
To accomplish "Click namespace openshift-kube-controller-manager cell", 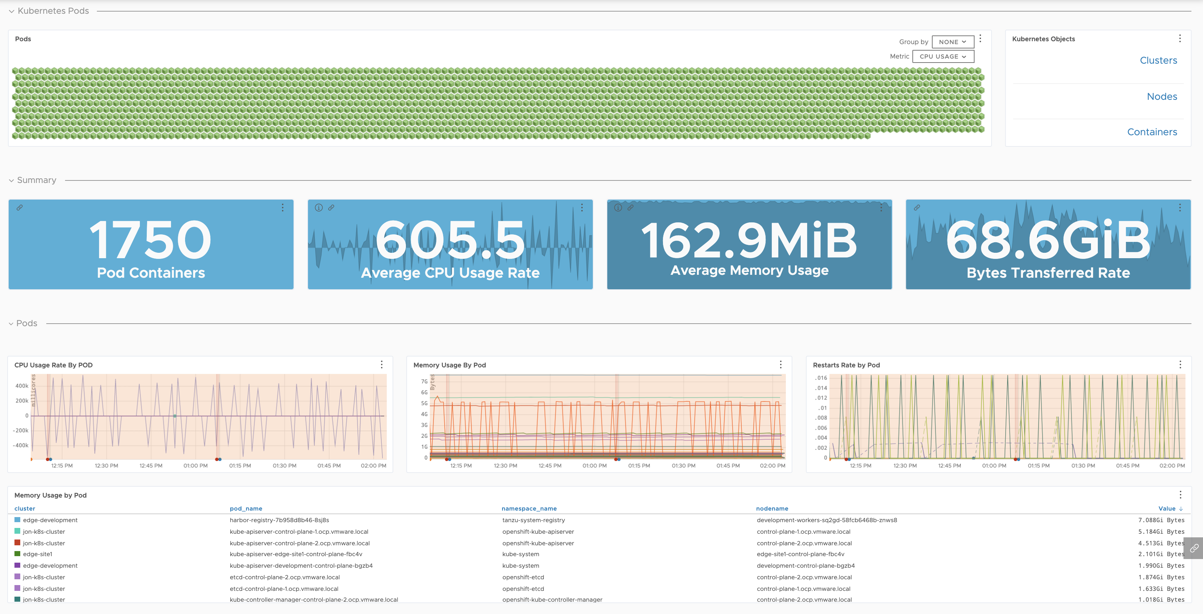I will pos(552,600).
